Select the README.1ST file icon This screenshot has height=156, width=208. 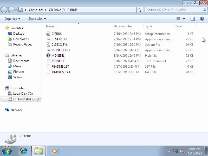[x=48, y=66]
